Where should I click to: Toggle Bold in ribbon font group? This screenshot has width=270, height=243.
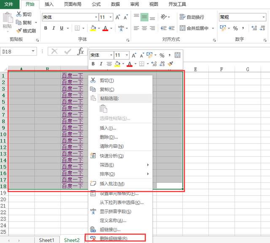pos(46,28)
